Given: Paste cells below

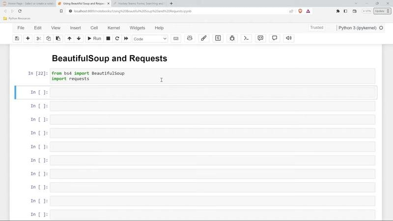Looking at the screenshot, I should point(58,38).
